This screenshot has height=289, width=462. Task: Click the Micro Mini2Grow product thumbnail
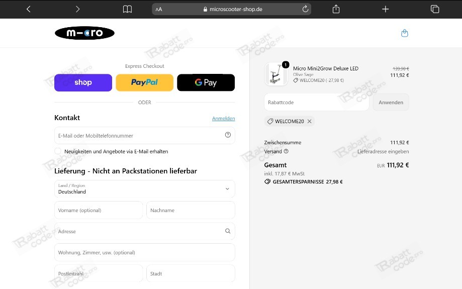click(x=276, y=74)
